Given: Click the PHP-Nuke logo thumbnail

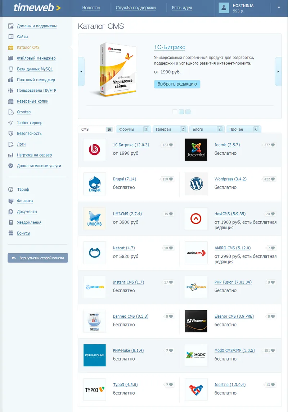Looking at the screenshot, I should [95, 355].
